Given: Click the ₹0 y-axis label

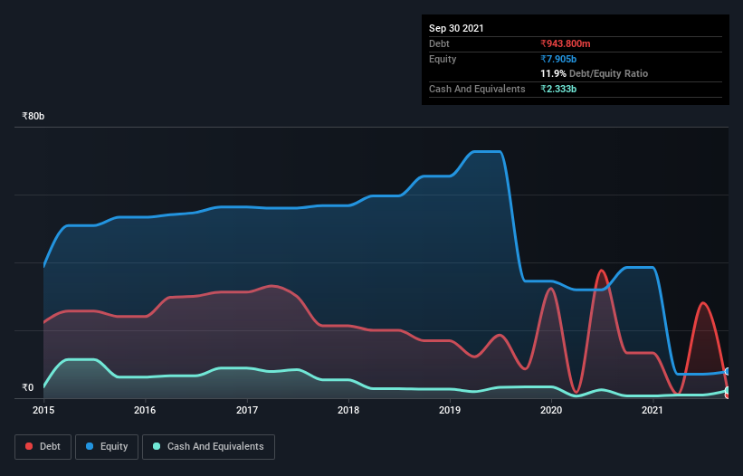Looking at the screenshot, I should (x=28, y=387).
